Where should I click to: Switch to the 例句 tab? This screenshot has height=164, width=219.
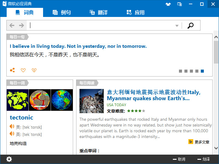pos(62,12)
